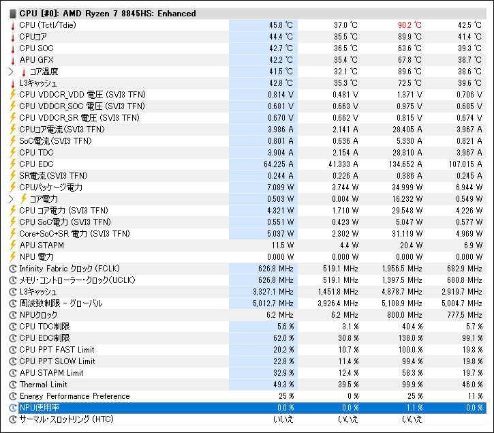Select 周波数制限 - グローバル row
The image size is (494, 433).
247,303
